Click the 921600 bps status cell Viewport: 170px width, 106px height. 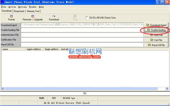[69, 98]
